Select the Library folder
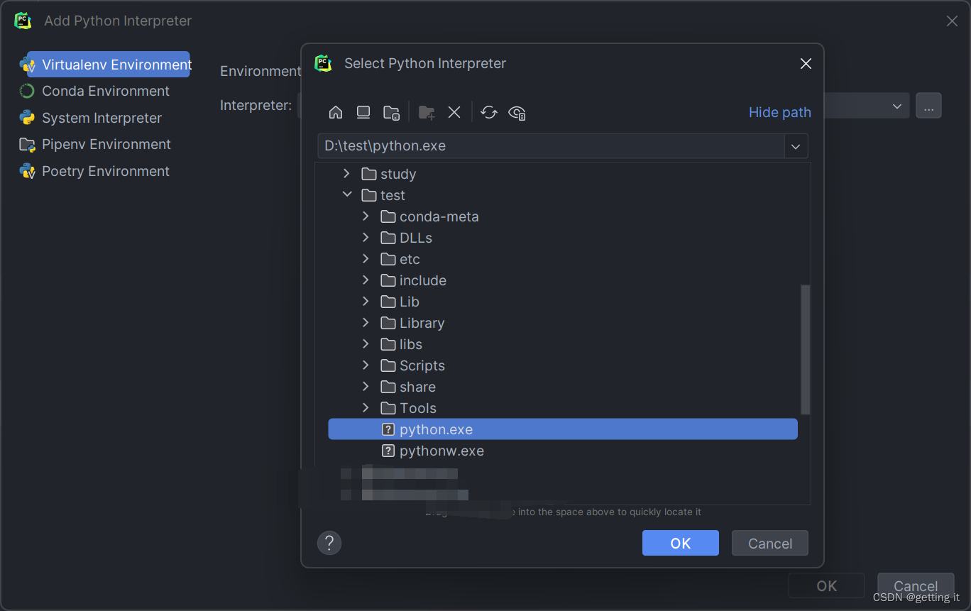971x611 pixels. [x=422, y=323]
